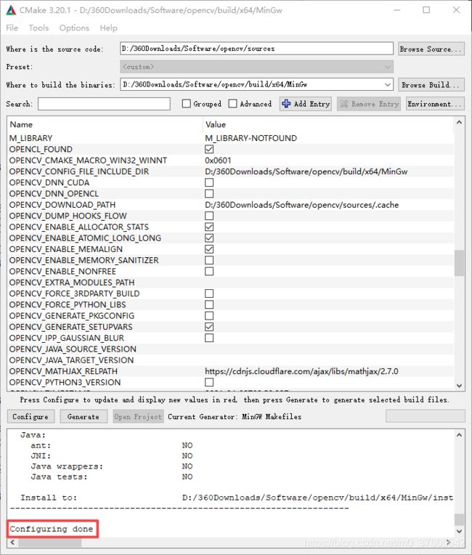This screenshot has width=472, height=555.
Task: Click the cache list scroll down arrow
Action: pyautogui.click(x=459, y=386)
